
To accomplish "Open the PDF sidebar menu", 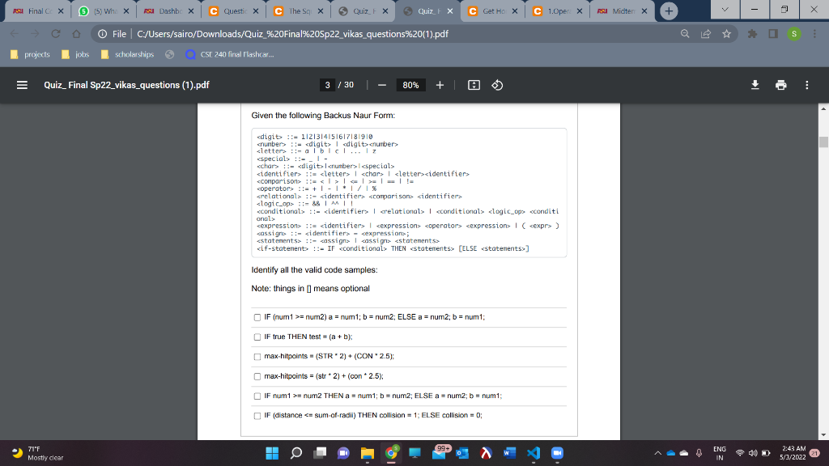I will (x=20, y=84).
